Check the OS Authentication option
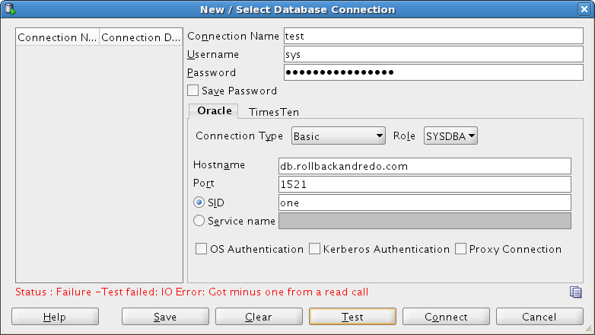 [202, 249]
